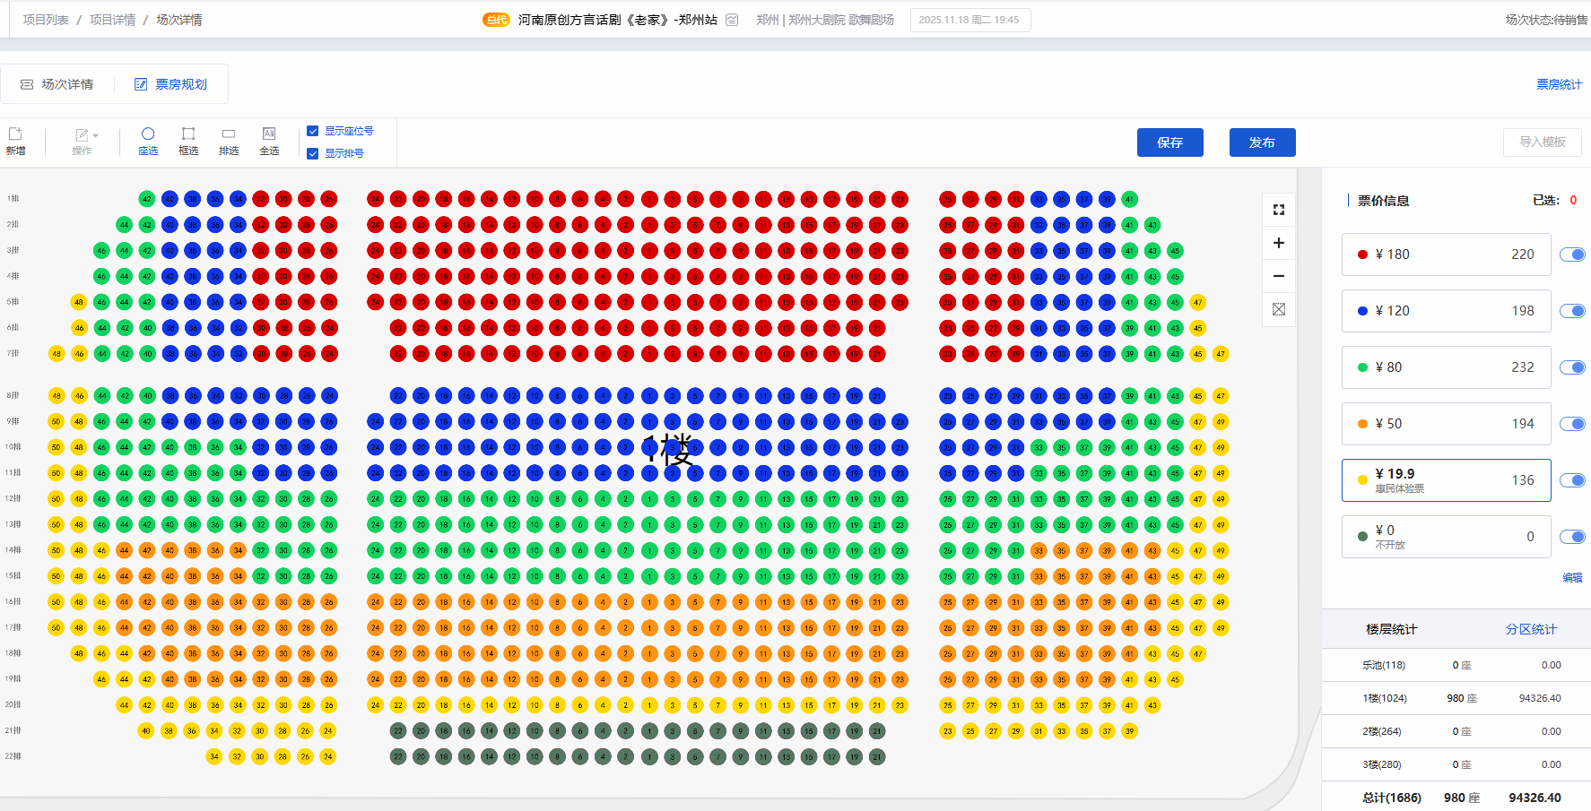Screen dimensions: 1591x811
Task: Toggle the ¥19.9 惠民体验票 switch
Action: point(1572,480)
